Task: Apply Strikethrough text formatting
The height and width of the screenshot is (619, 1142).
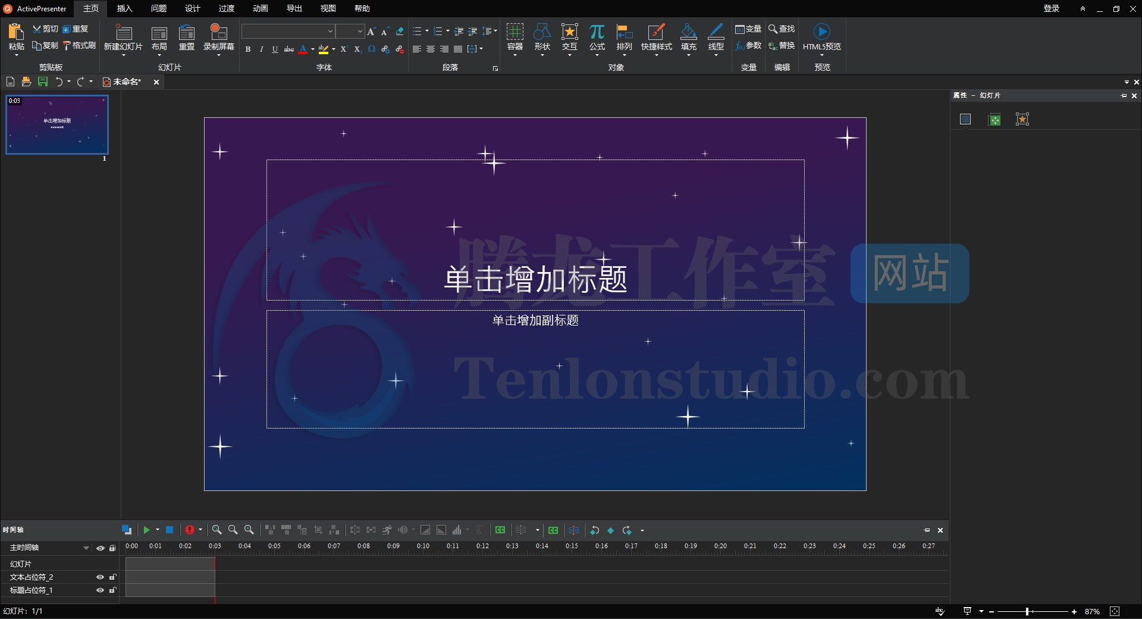Action: click(x=289, y=49)
